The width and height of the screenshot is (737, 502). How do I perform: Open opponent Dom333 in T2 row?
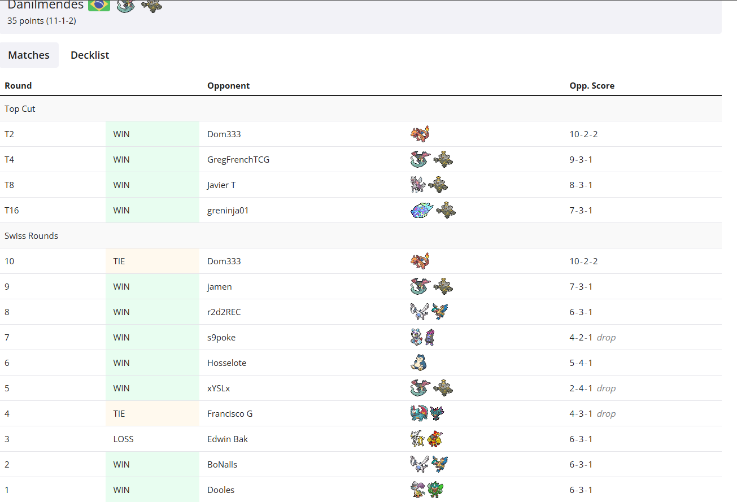(x=224, y=134)
